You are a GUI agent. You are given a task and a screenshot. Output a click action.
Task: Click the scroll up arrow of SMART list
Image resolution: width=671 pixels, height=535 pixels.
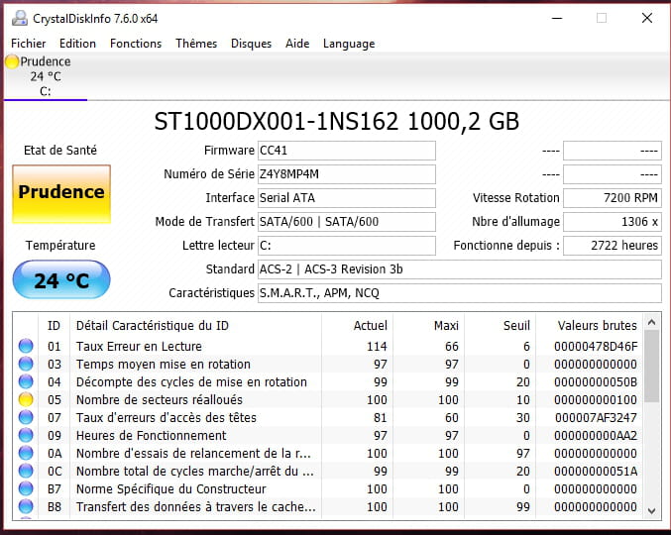click(x=652, y=322)
